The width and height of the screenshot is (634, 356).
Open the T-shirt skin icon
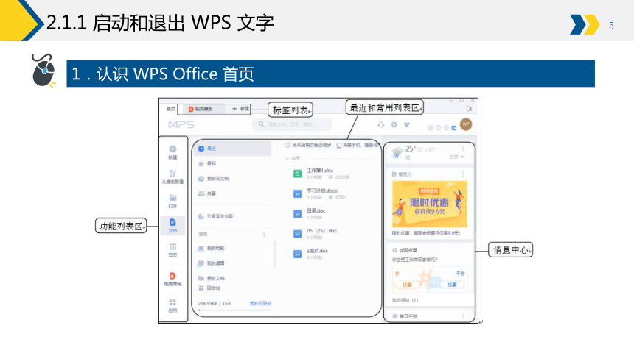[x=407, y=125]
